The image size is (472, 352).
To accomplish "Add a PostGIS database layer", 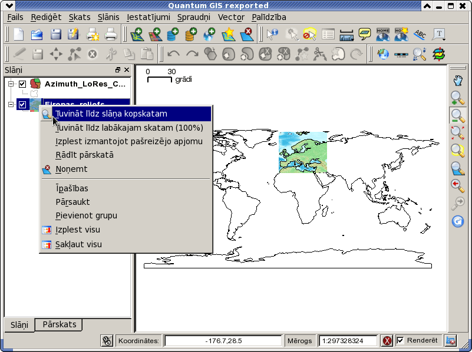I will click(x=173, y=34).
